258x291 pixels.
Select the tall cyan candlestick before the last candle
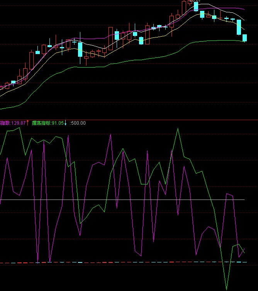[239, 27]
